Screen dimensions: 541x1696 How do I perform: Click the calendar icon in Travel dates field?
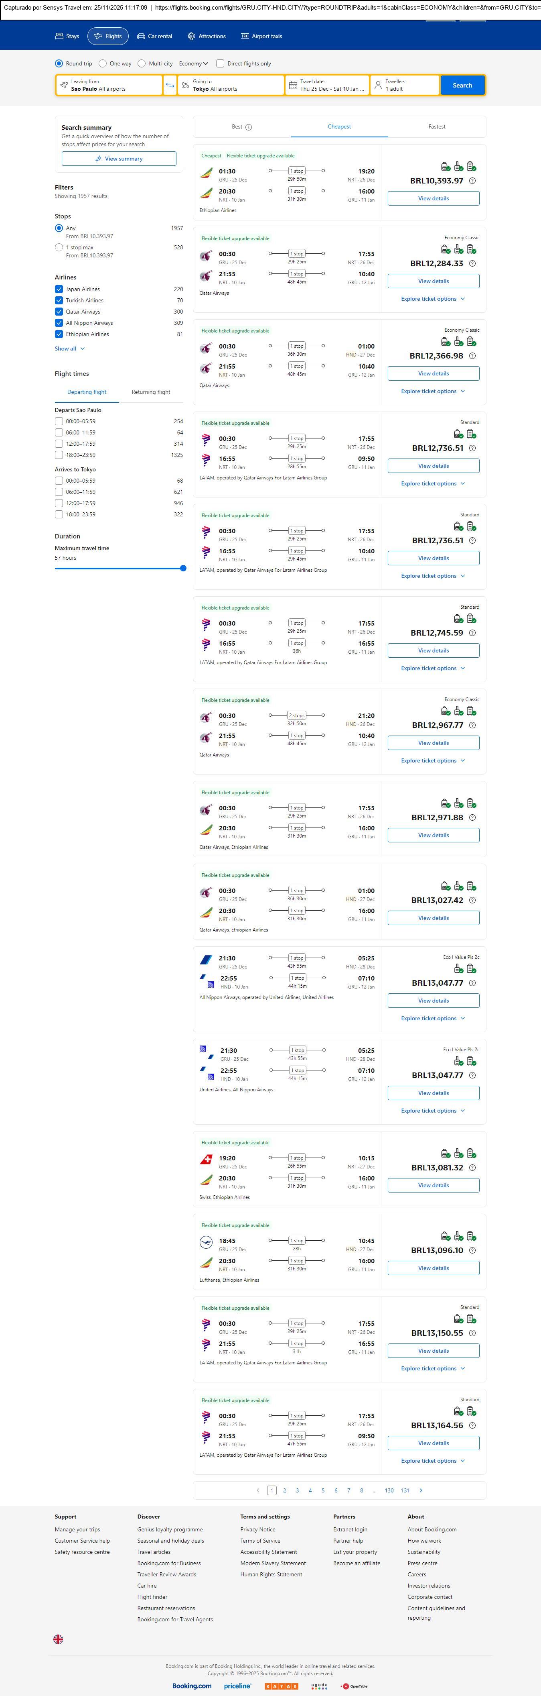[x=293, y=86]
